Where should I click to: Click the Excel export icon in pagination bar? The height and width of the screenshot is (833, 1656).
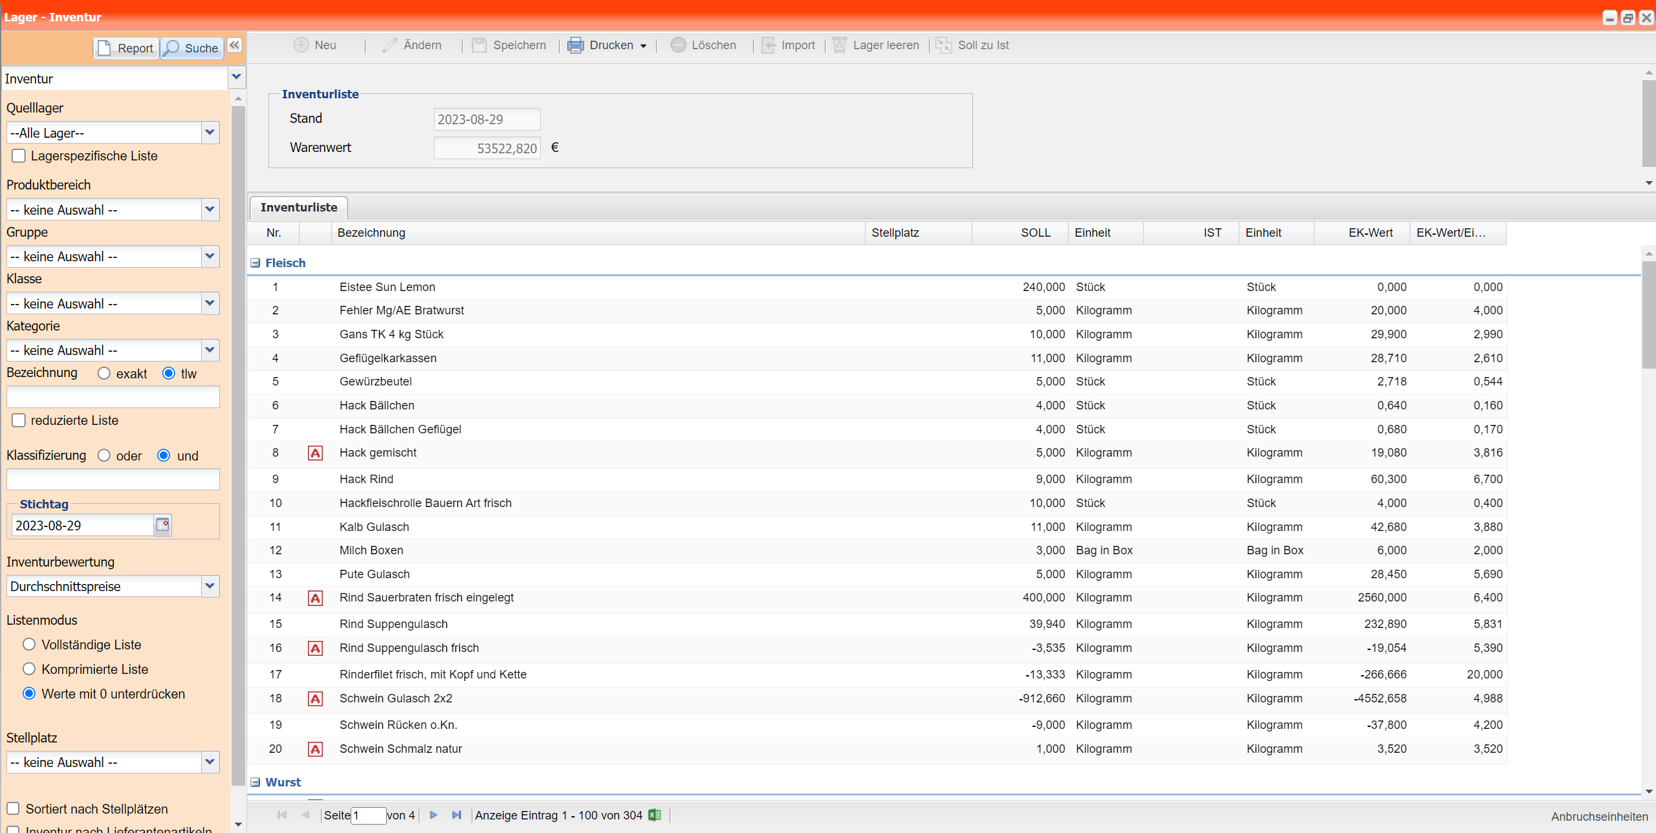pyautogui.click(x=655, y=815)
